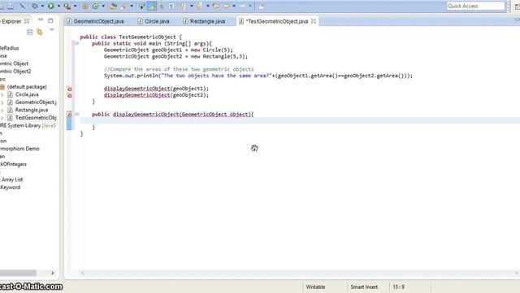Maximize the Package Explorer view
The image size is (520, 293).
click(50, 20)
